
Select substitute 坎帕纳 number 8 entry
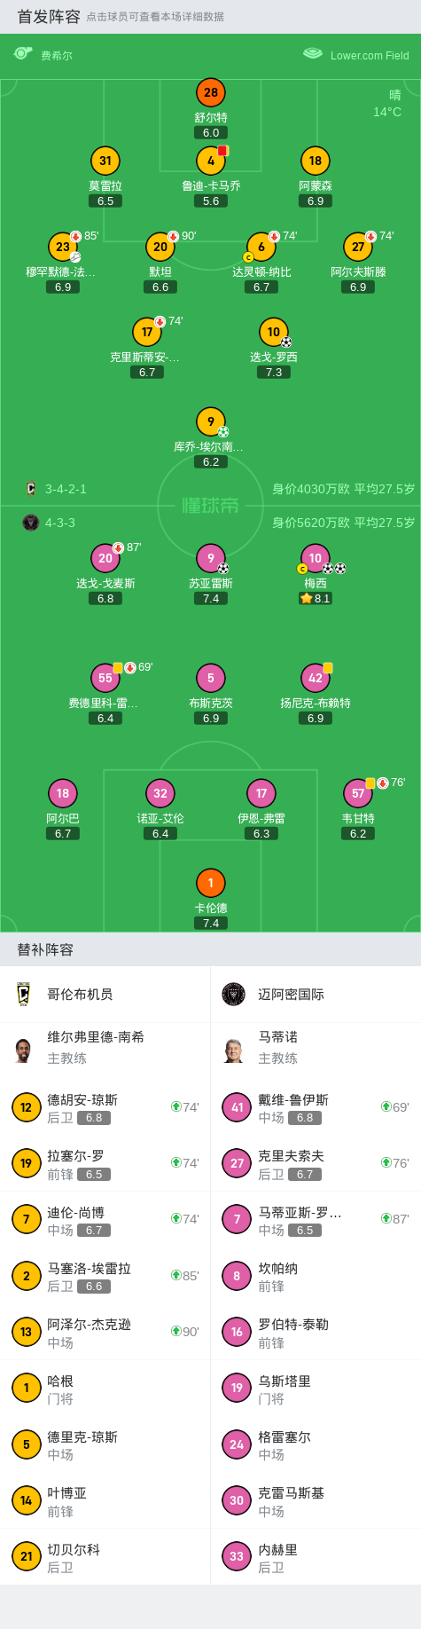pos(316,1276)
